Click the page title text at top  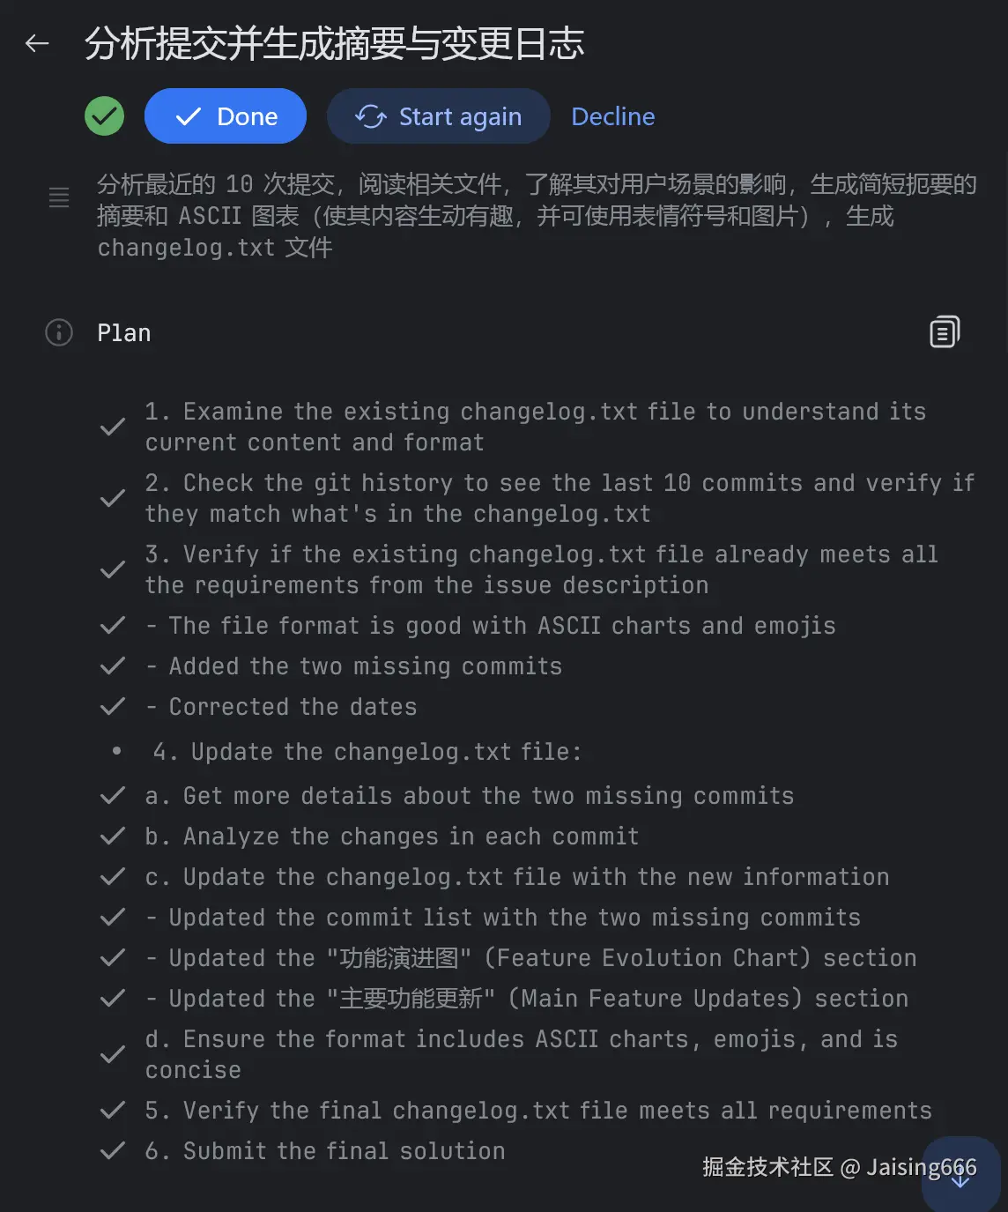(x=334, y=44)
